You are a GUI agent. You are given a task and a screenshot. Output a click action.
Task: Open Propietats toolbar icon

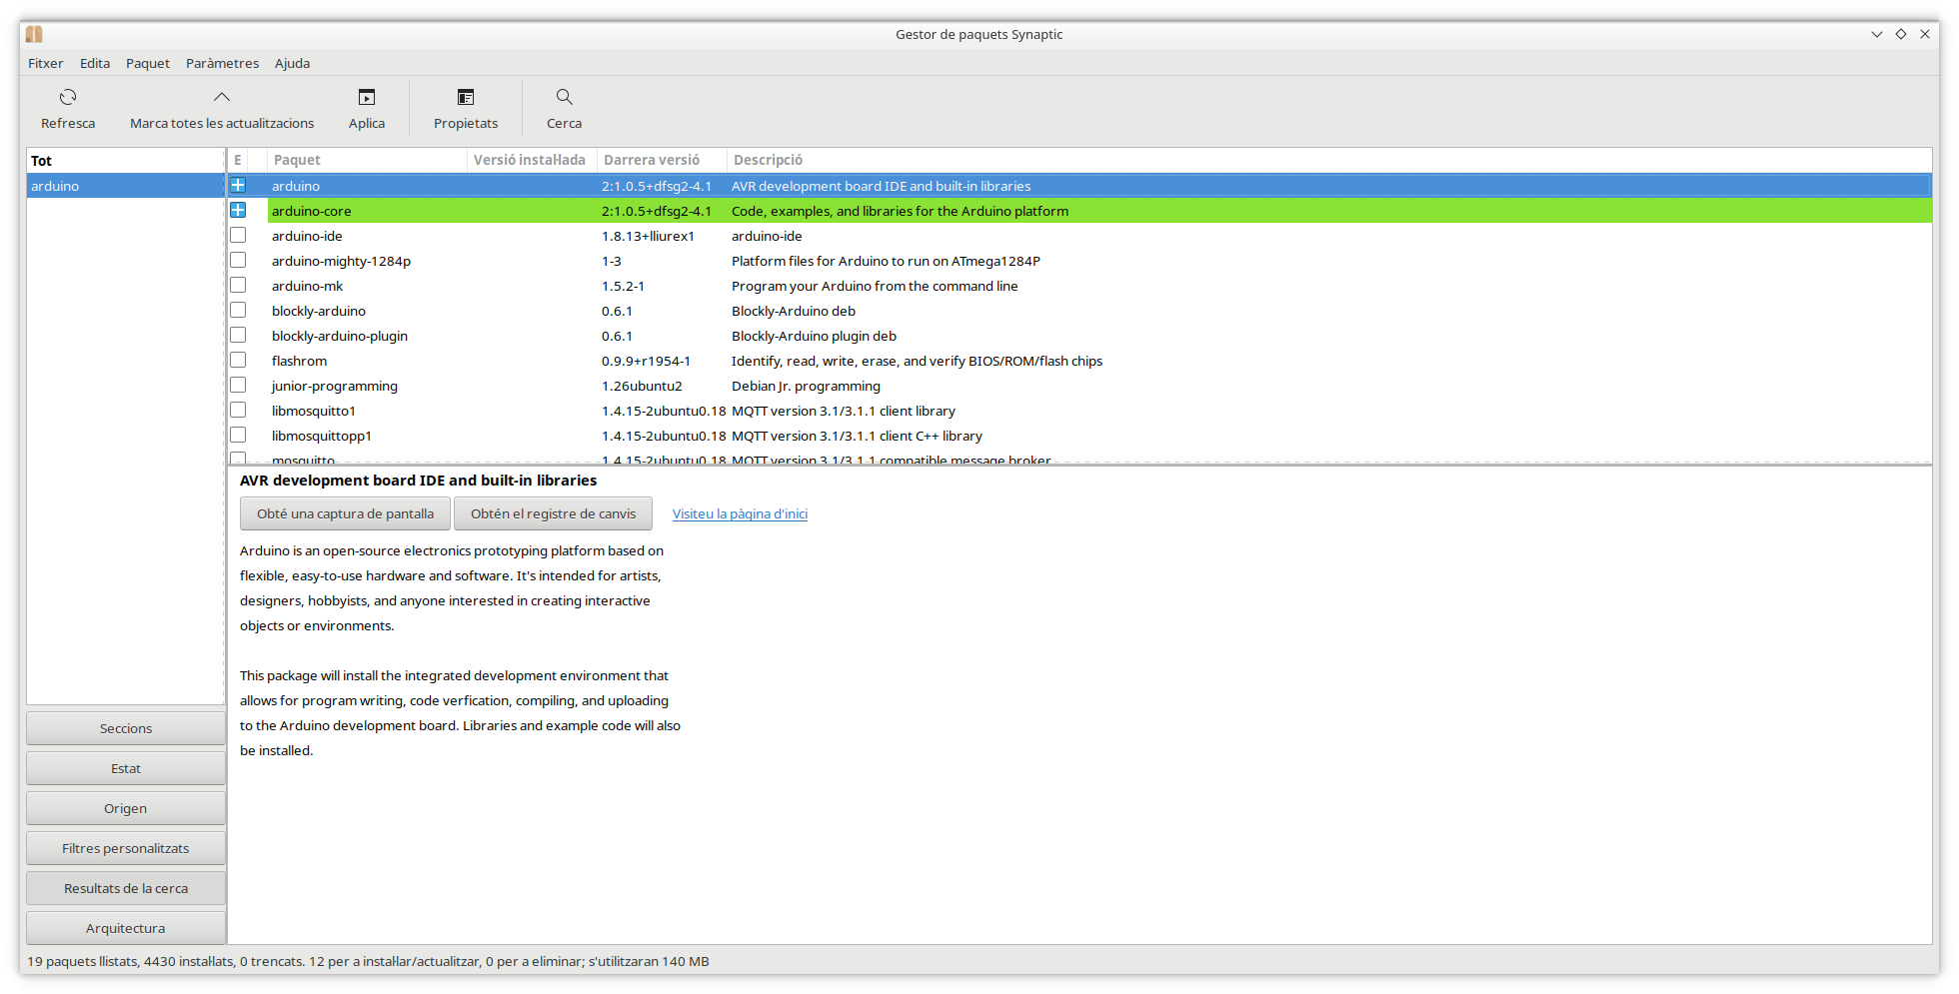click(x=466, y=97)
